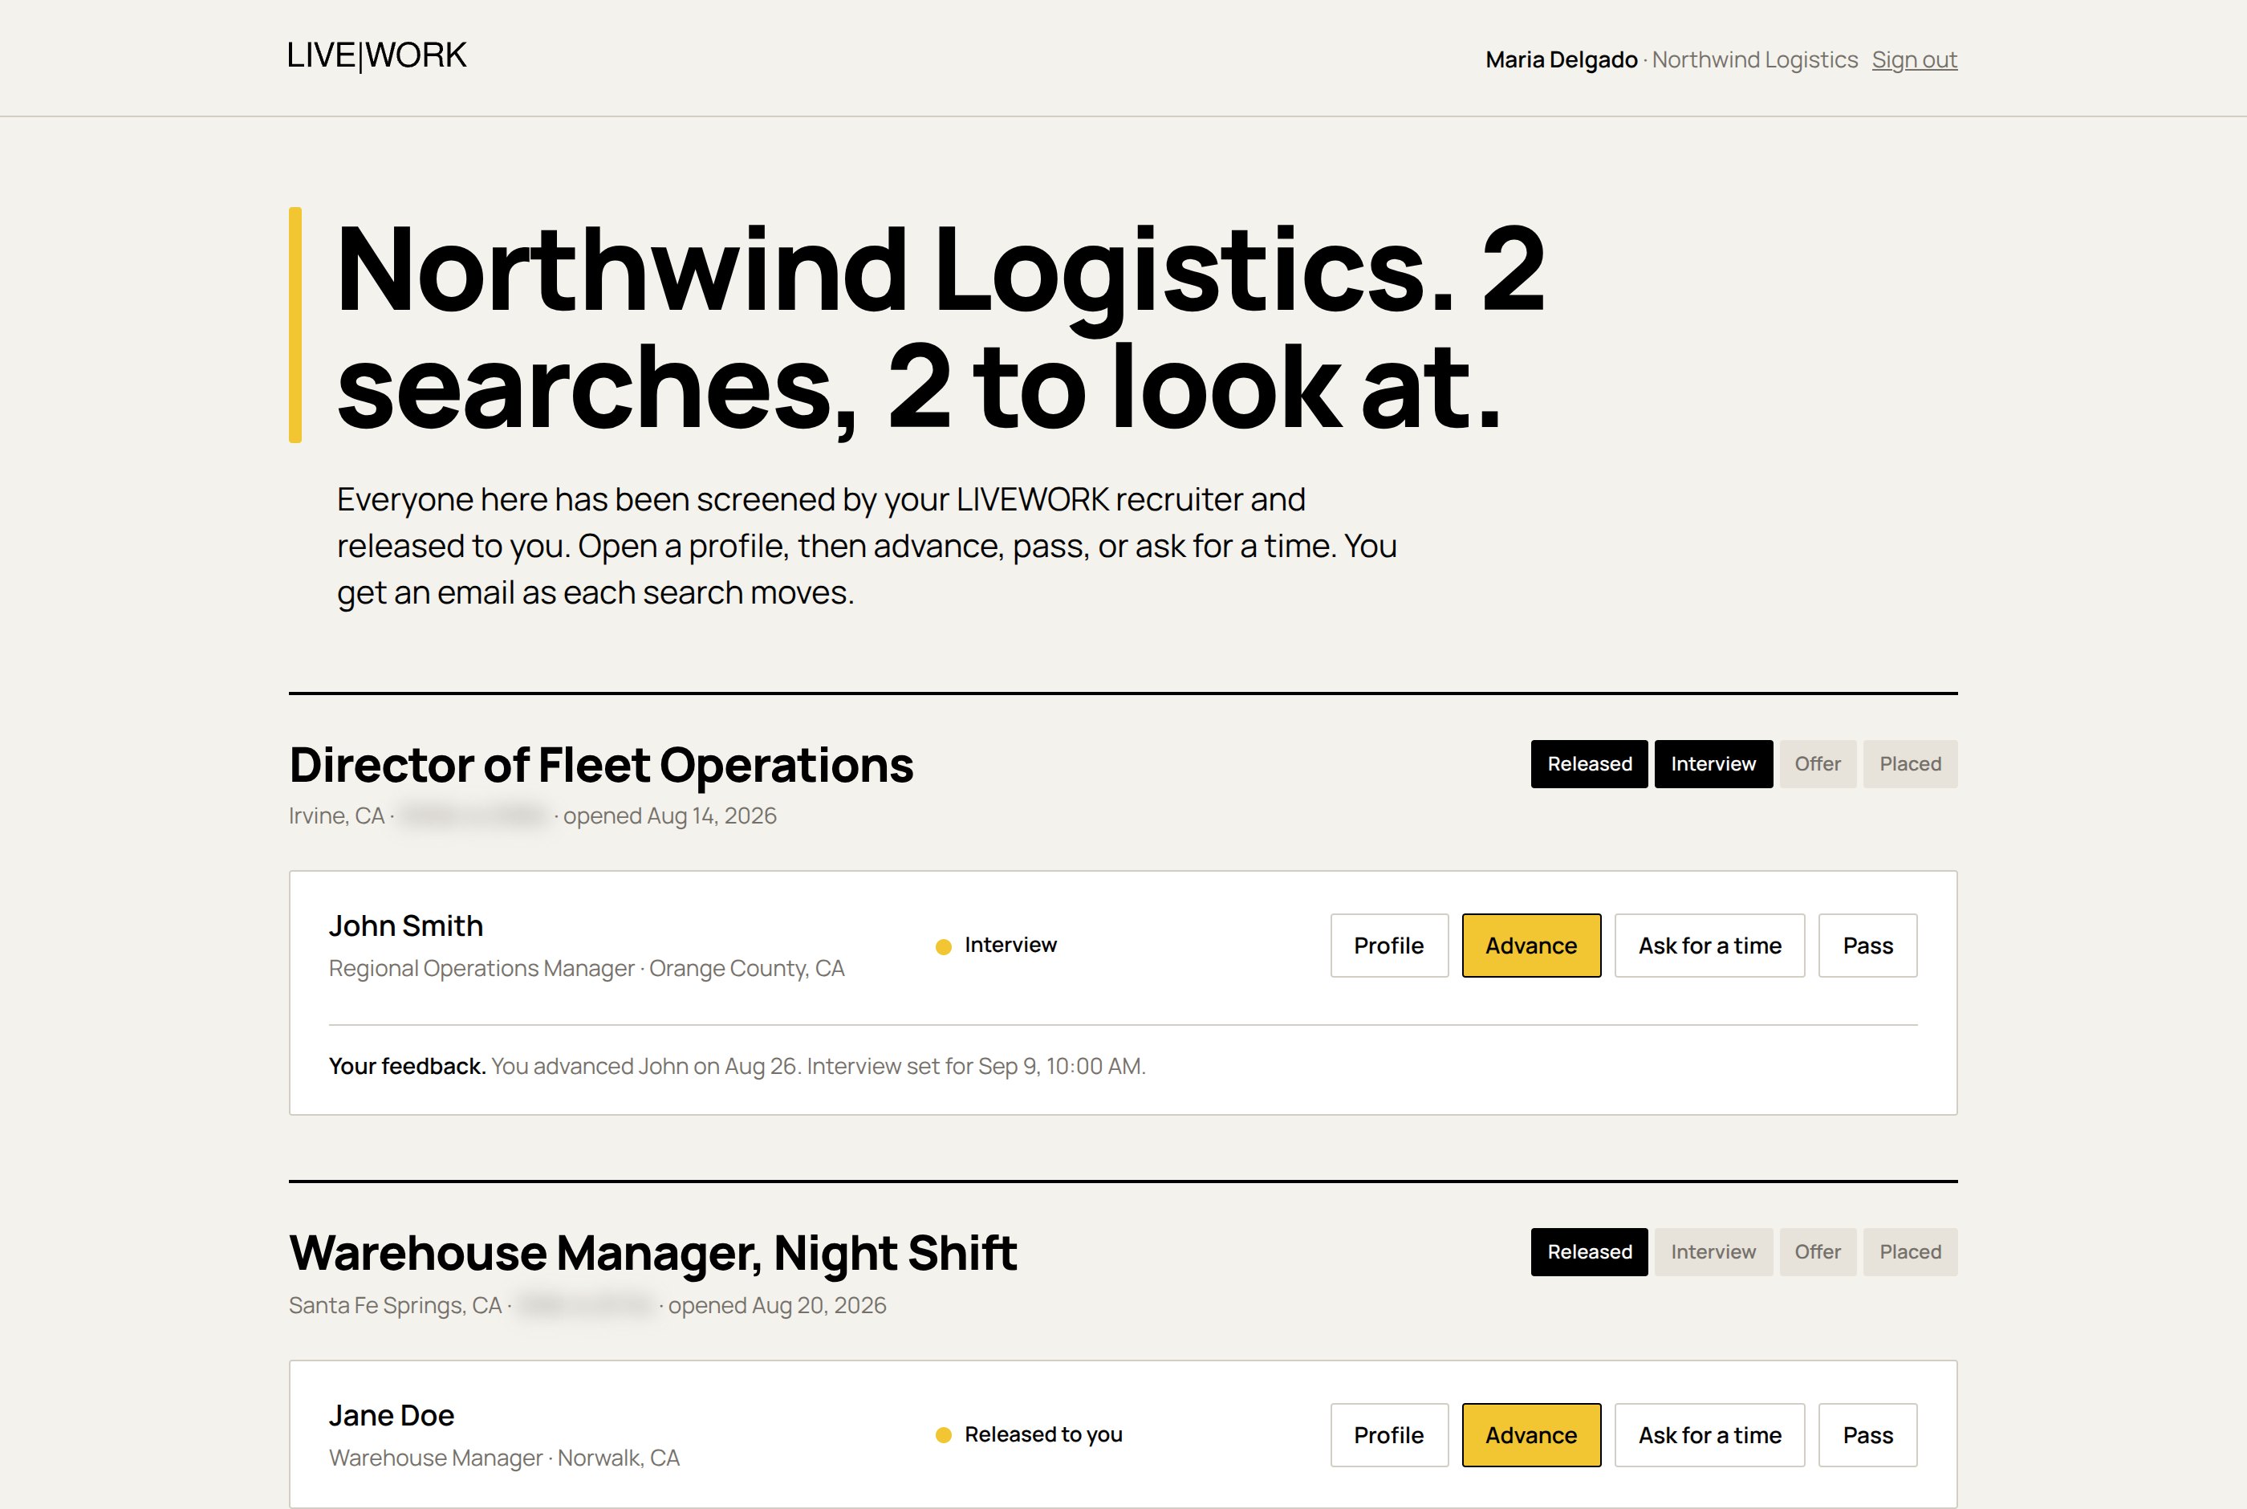
Task: Select Interview stage for Director of Fleet Operations
Action: pyautogui.click(x=1713, y=764)
